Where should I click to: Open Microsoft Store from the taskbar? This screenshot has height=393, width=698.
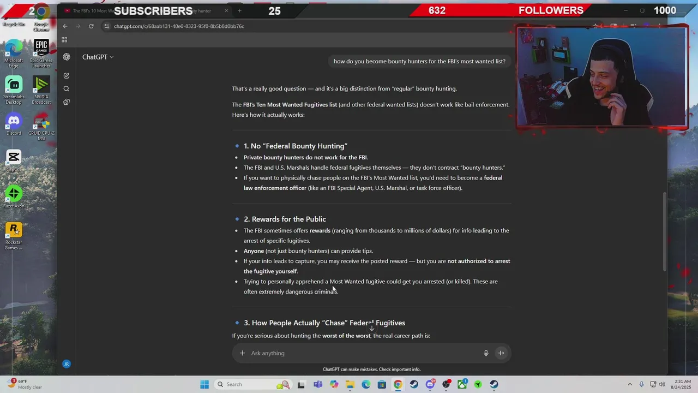point(382,384)
